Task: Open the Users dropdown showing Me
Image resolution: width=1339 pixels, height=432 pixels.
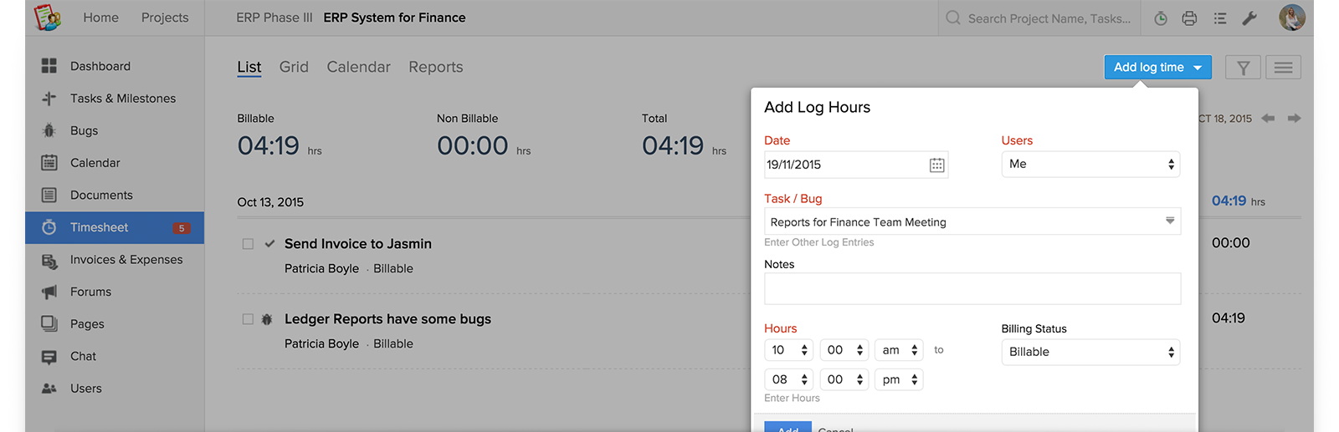Action: [1090, 165]
